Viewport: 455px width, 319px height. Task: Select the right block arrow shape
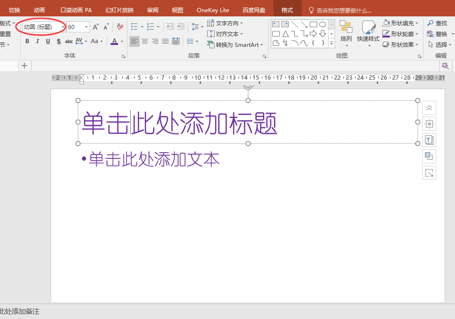[x=313, y=34]
